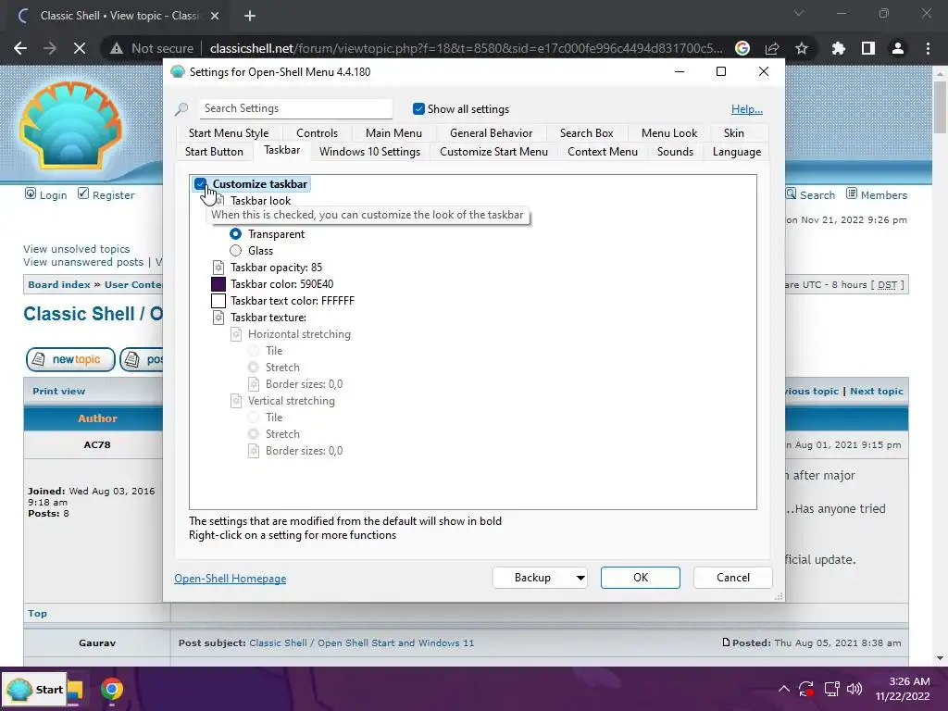Click the sync update tray icon
Image resolution: width=948 pixels, height=711 pixels.
(x=806, y=689)
